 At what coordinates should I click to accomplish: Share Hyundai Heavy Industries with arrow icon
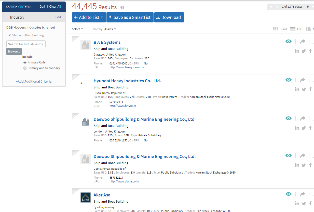[303, 80]
